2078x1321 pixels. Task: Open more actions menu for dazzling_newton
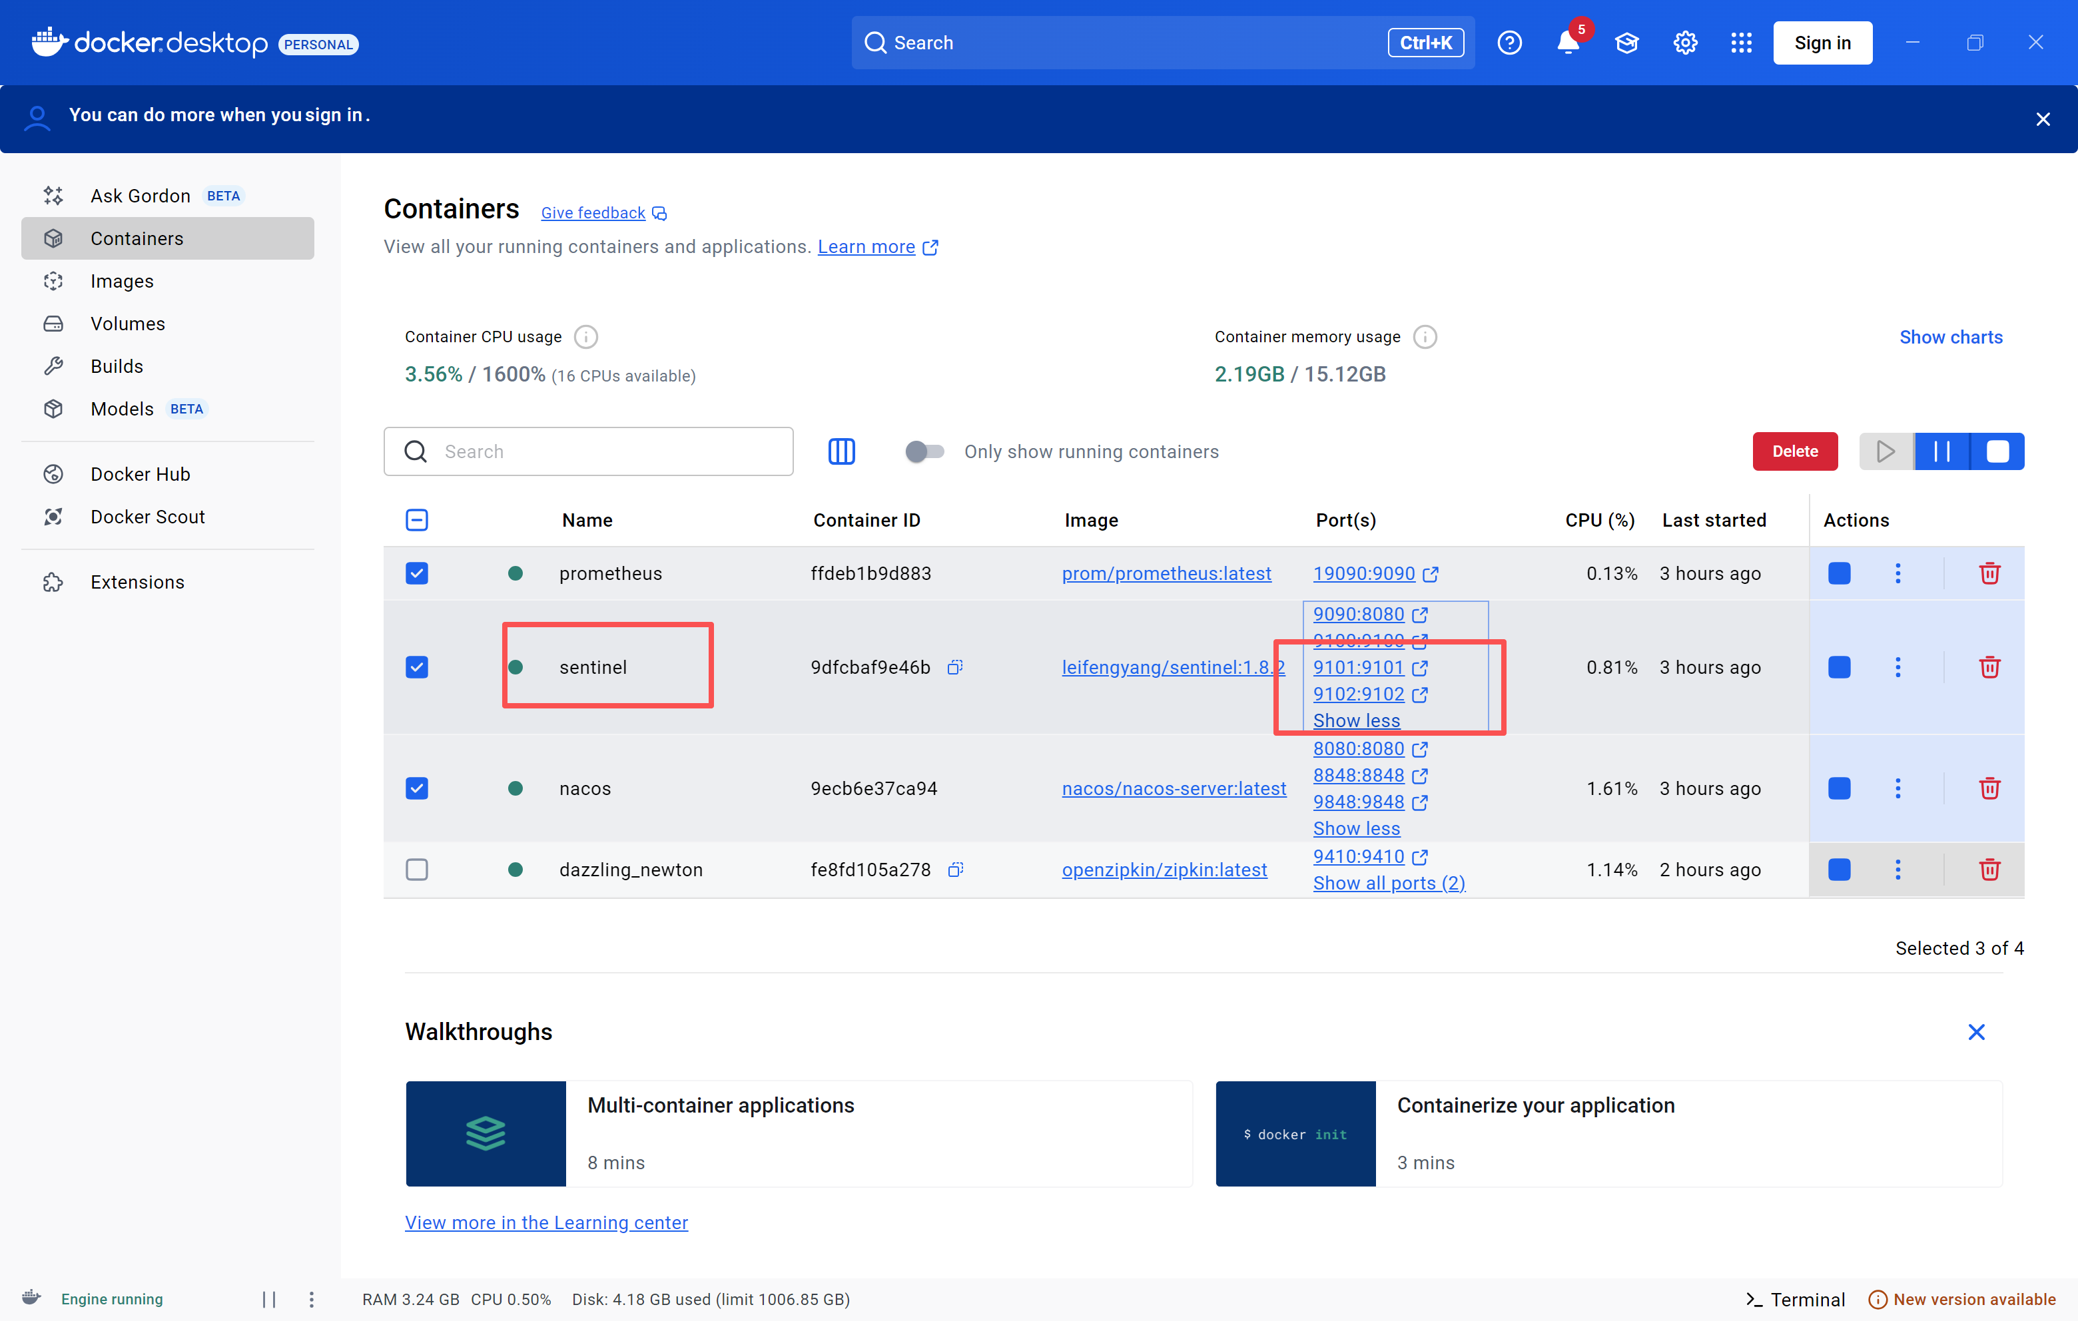pyautogui.click(x=1898, y=870)
